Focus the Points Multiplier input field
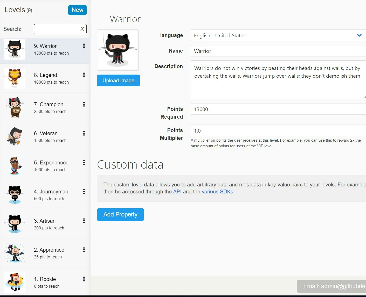Screen dimensions: 366x297 click(x=259, y=131)
